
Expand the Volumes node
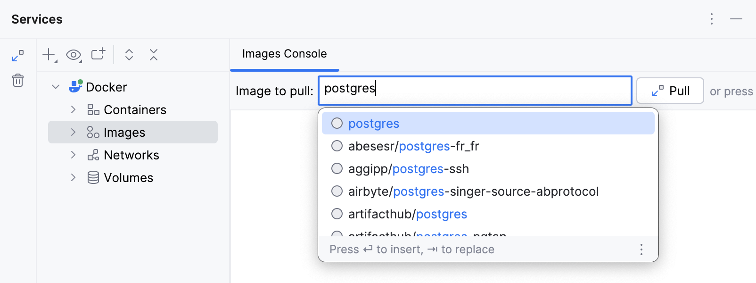coord(73,177)
